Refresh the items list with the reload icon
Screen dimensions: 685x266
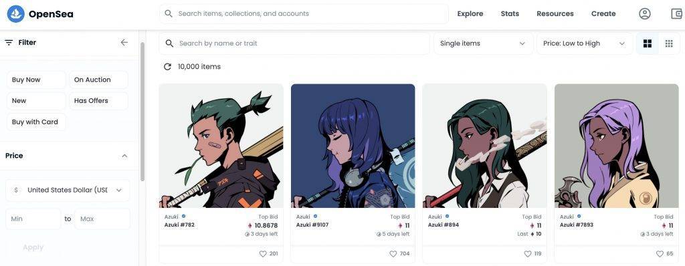167,67
